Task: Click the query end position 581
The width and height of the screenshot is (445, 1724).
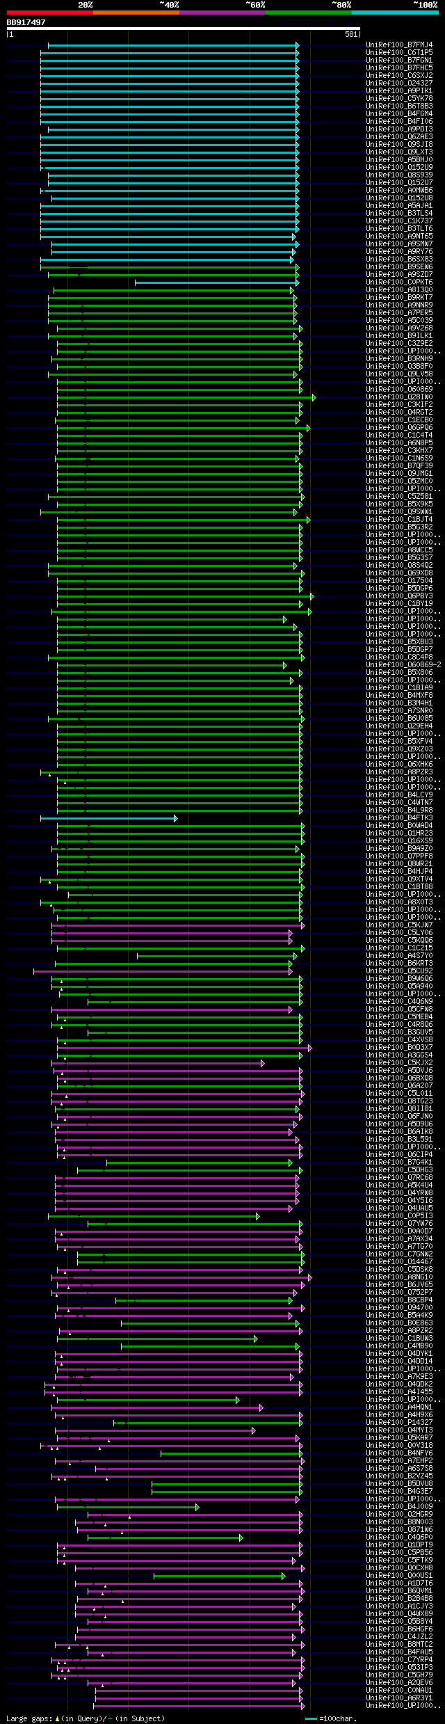Action: (x=351, y=34)
